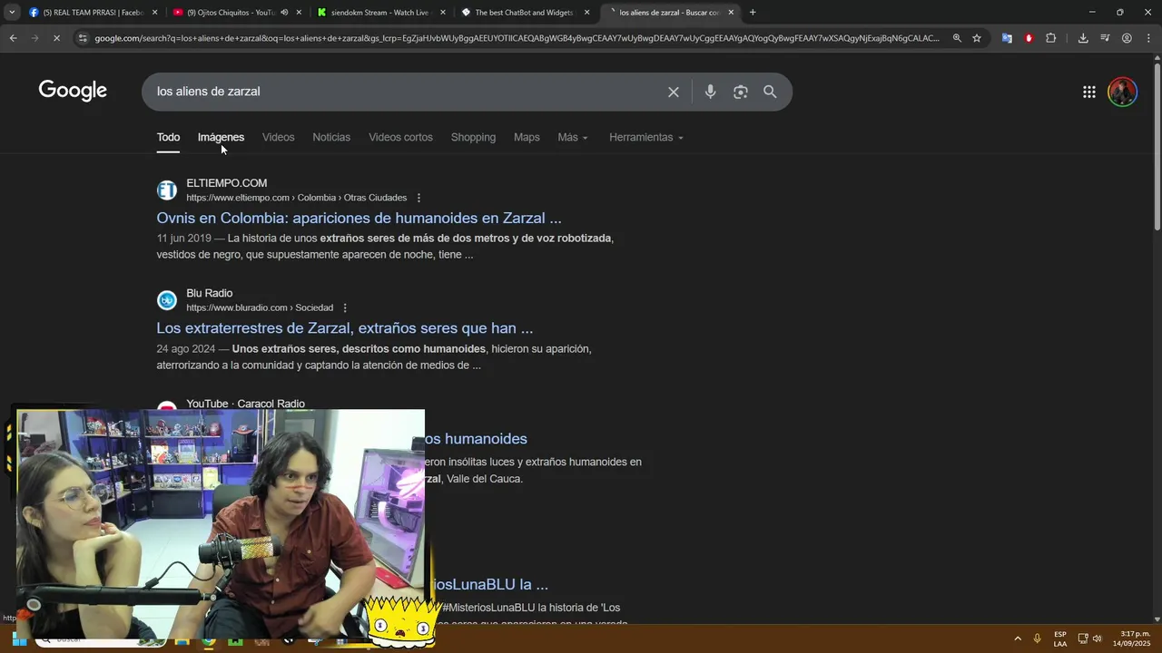
Task: Show hidden system tray icons
Action: click(x=1018, y=638)
